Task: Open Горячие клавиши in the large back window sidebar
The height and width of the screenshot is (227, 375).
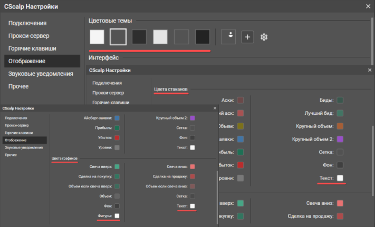Action: 32,48
